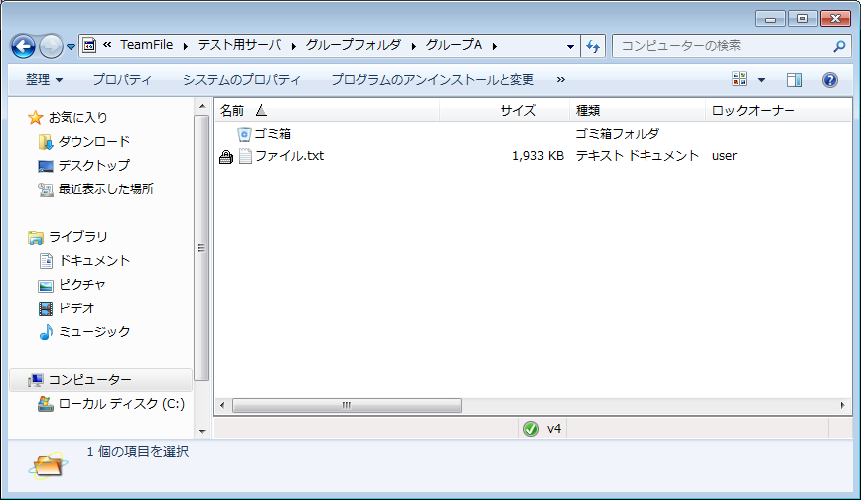Image resolution: width=861 pixels, height=500 pixels.
Task: Click the Back navigation arrow button
Action: 24,46
